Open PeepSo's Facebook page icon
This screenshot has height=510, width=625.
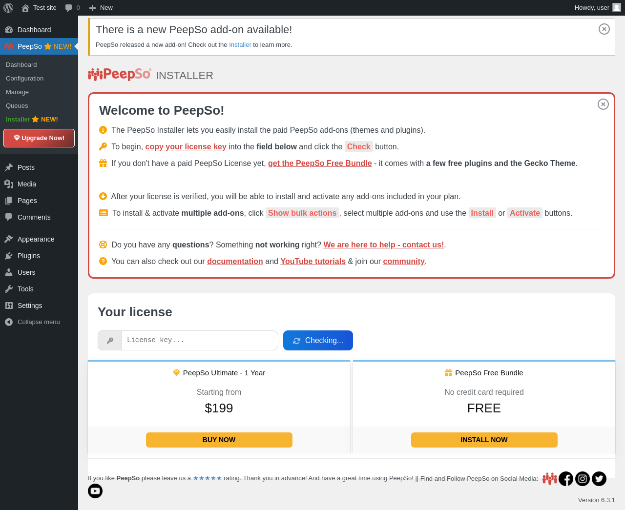pyautogui.click(x=566, y=479)
